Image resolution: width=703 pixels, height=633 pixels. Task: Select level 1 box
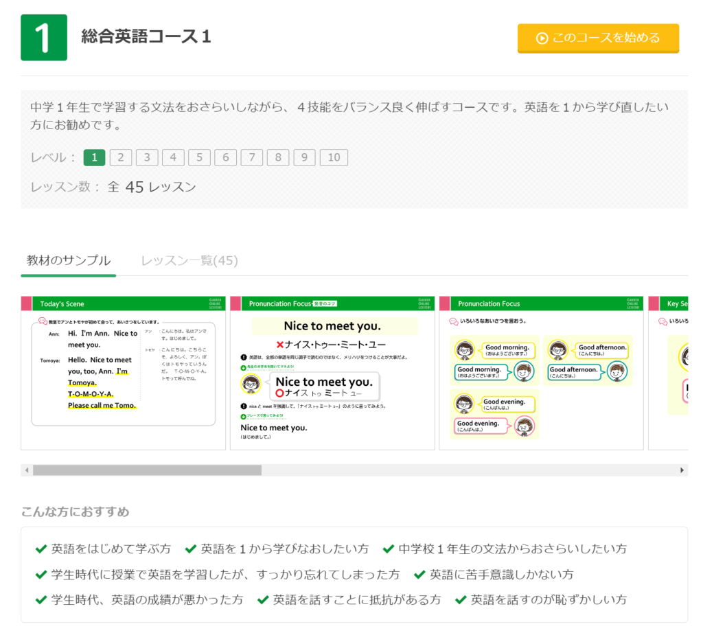(x=94, y=158)
